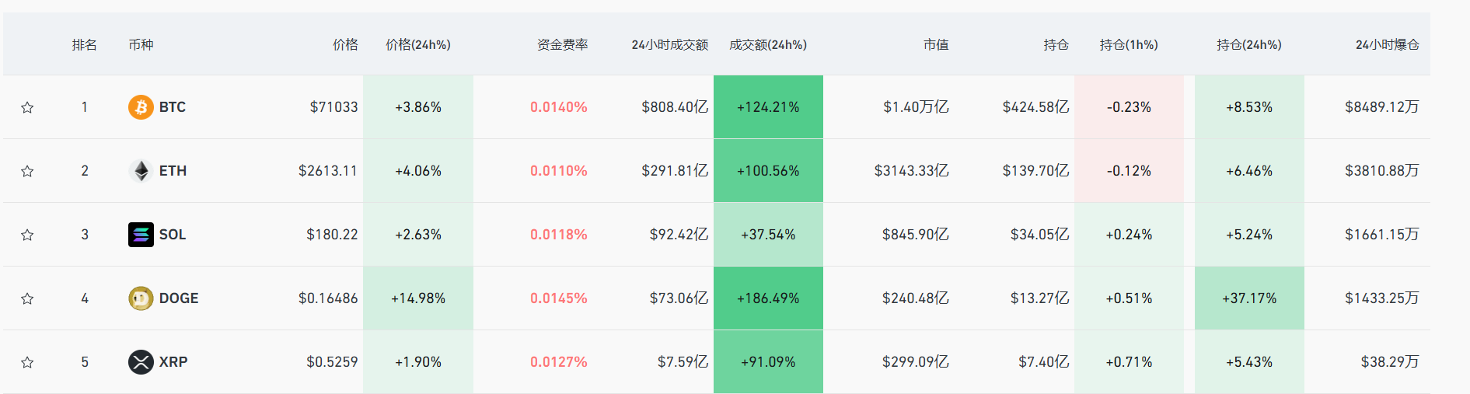Click the +0.71% open interest cell
Viewport: 1470px width, 394px height.
(1129, 362)
